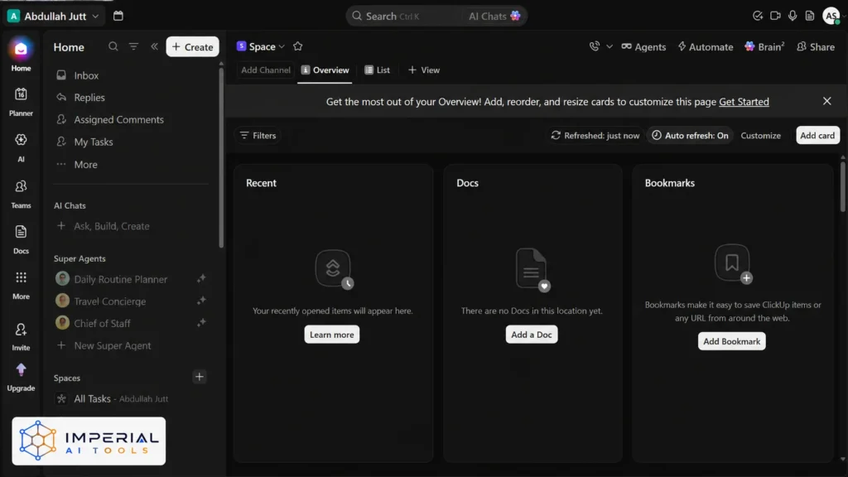848x477 pixels.
Task: Click the Add Bookmark button
Action: 731,341
